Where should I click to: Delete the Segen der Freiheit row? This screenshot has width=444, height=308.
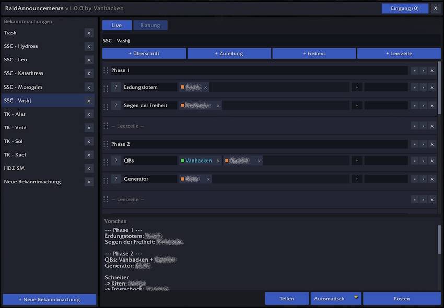click(x=432, y=106)
